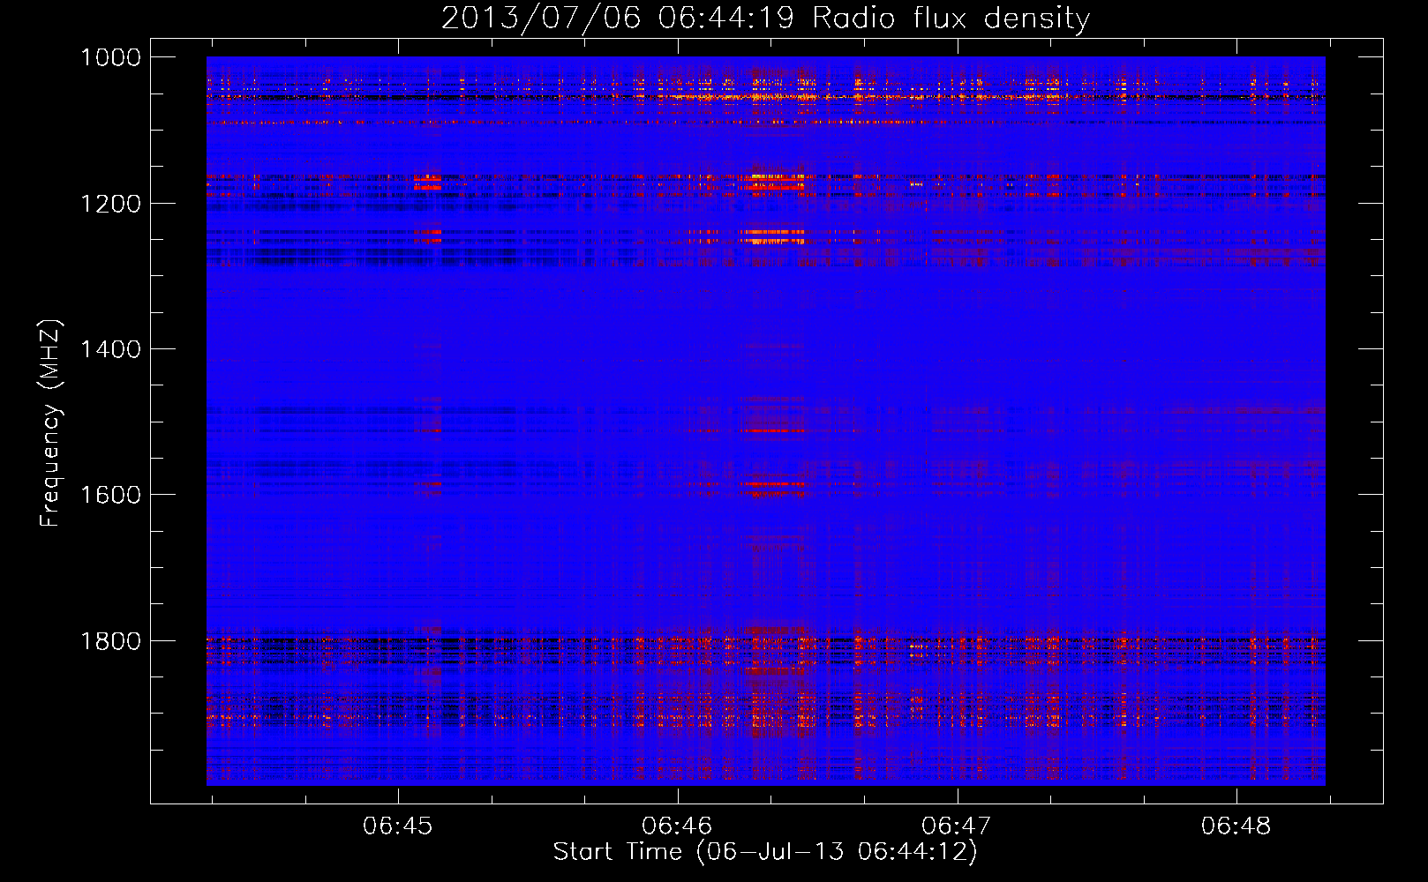Click the 06:46 time tick label
This screenshot has height=882, width=1428.
pos(677,826)
